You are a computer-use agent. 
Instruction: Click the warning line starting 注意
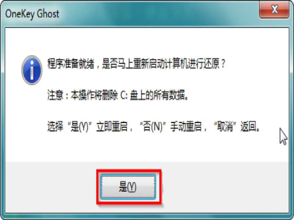pyautogui.click(x=118, y=95)
